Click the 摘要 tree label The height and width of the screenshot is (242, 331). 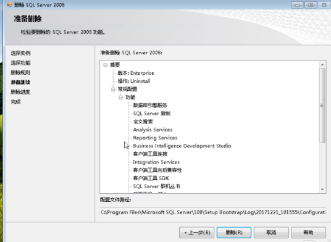coord(115,65)
